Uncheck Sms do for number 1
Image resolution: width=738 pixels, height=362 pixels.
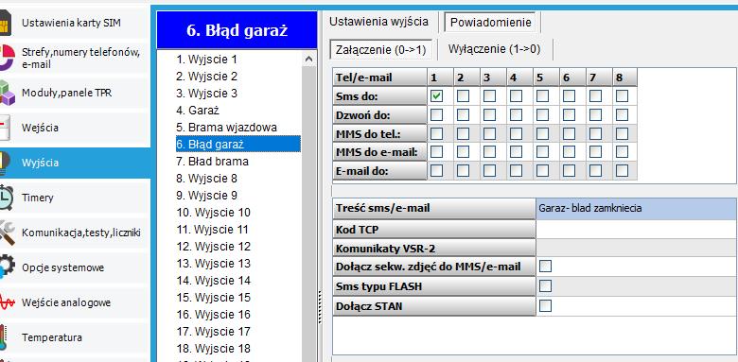[x=436, y=95]
